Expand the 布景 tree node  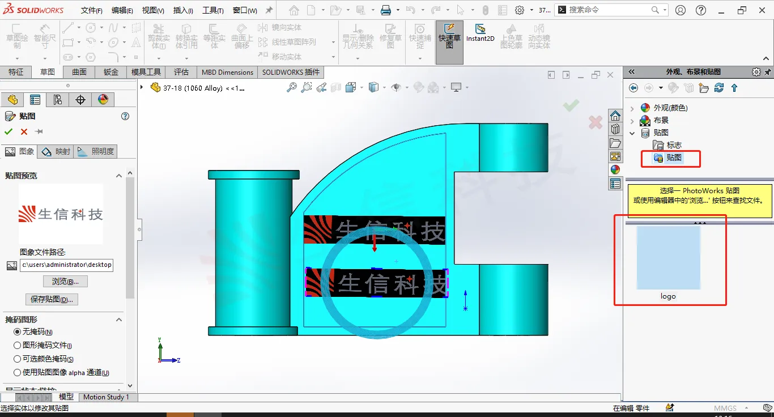tap(632, 120)
